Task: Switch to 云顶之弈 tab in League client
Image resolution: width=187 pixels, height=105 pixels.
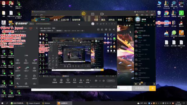Action: point(65,20)
